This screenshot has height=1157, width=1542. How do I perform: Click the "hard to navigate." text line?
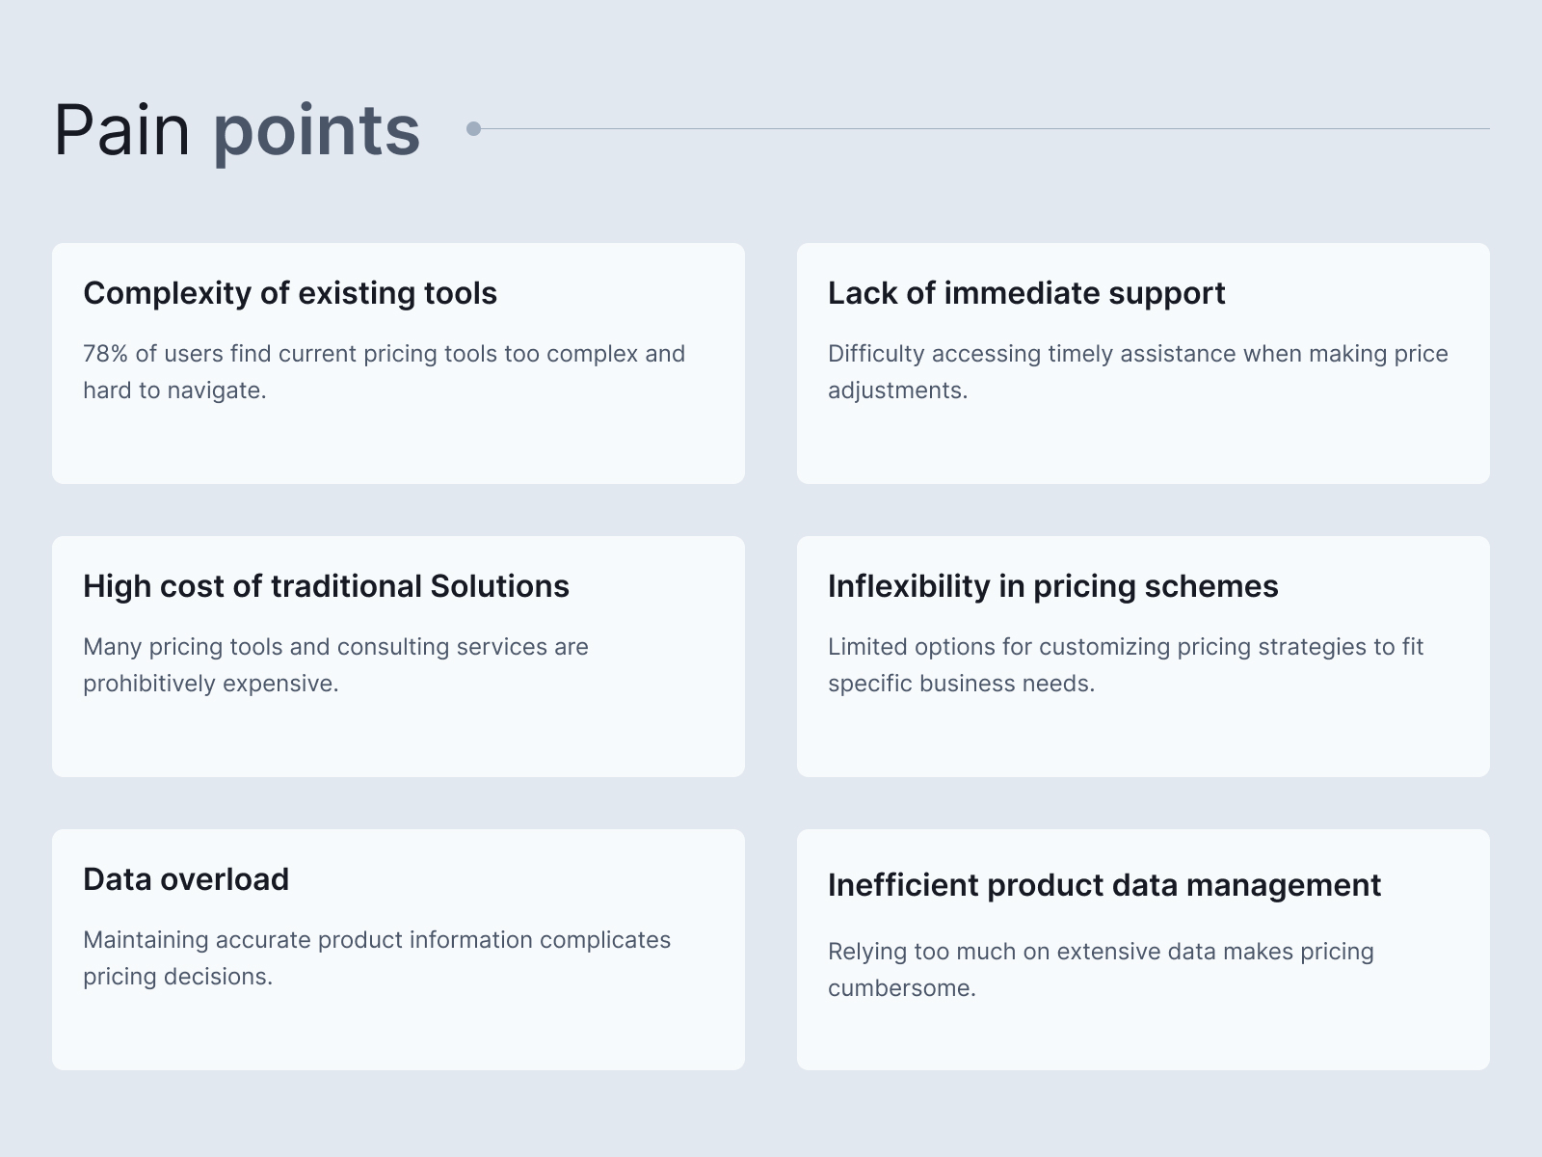pos(174,390)
